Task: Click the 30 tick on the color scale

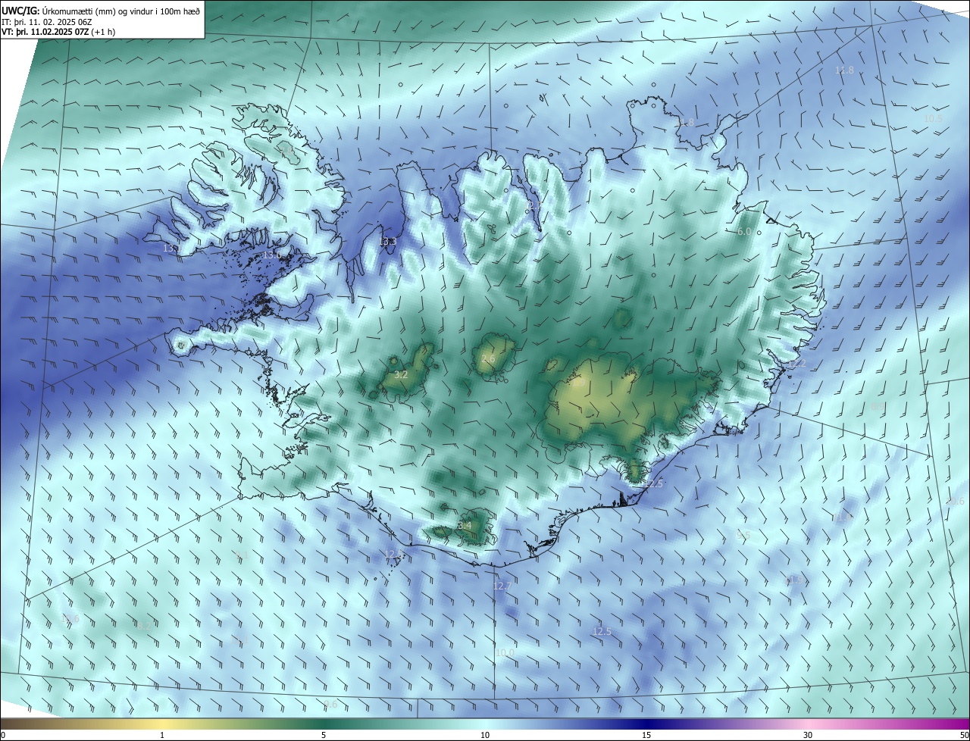Action: 808,735
